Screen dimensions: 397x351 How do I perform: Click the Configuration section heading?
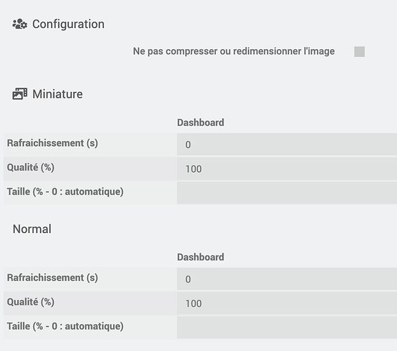(68, 25)
